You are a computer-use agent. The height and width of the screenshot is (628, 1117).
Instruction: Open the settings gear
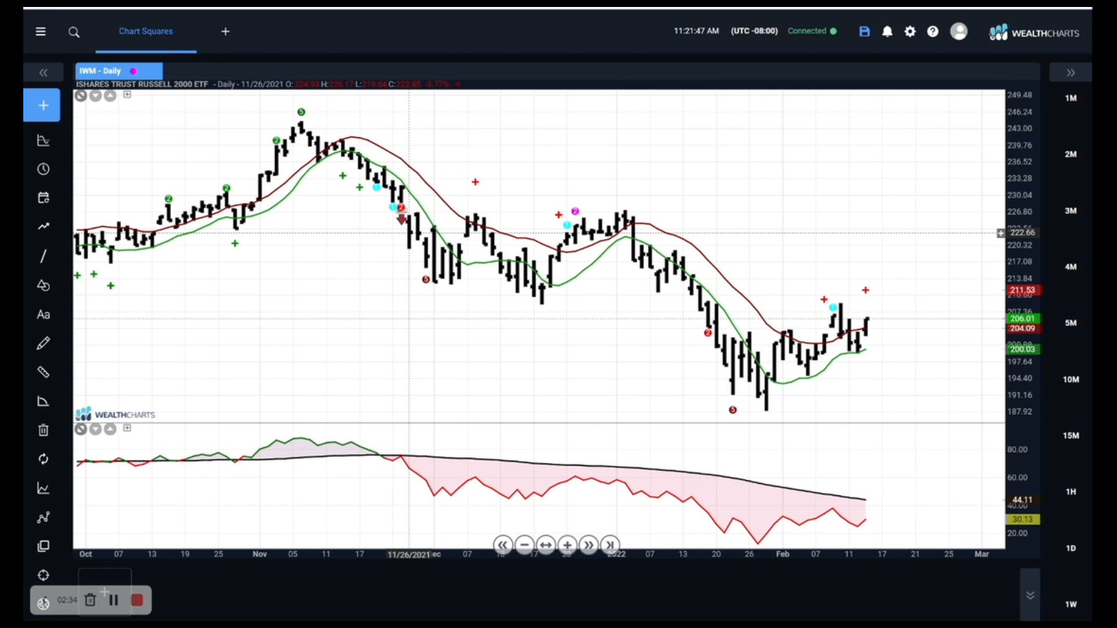click(910, 31)
